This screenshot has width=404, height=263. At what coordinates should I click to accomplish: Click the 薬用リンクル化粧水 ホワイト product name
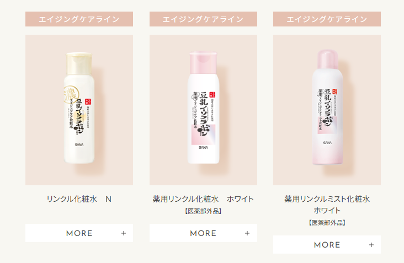(203, 199)
